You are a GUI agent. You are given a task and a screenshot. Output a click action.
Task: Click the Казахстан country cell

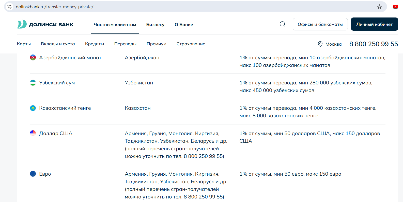pos(137,108)
